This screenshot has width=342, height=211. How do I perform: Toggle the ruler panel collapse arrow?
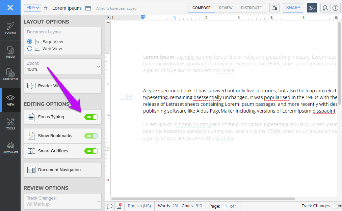tap(108, 18)
